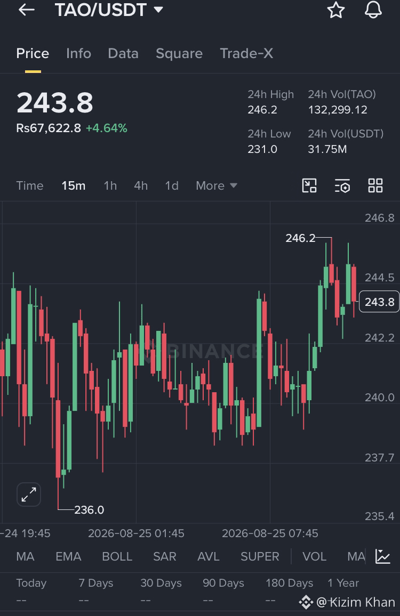Tap the 2026-08-25 01:45 time axis label
Image resolution: width=400 pixels, height=616 pixels.
tap(136, 533)
